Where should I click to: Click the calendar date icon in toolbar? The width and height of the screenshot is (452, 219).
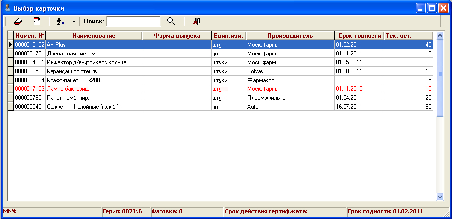37,21
